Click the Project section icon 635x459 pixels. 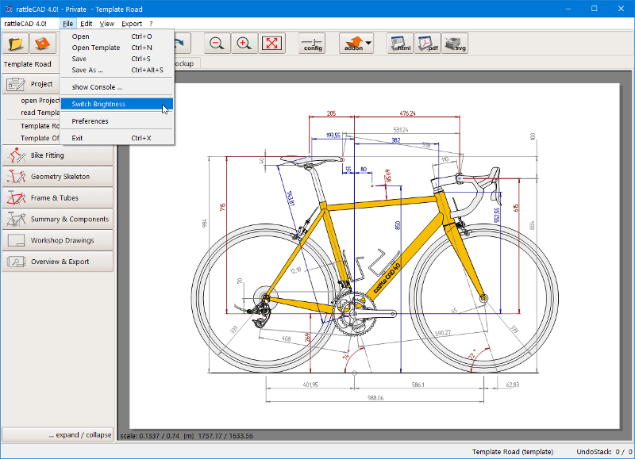(x=16, y=84)
